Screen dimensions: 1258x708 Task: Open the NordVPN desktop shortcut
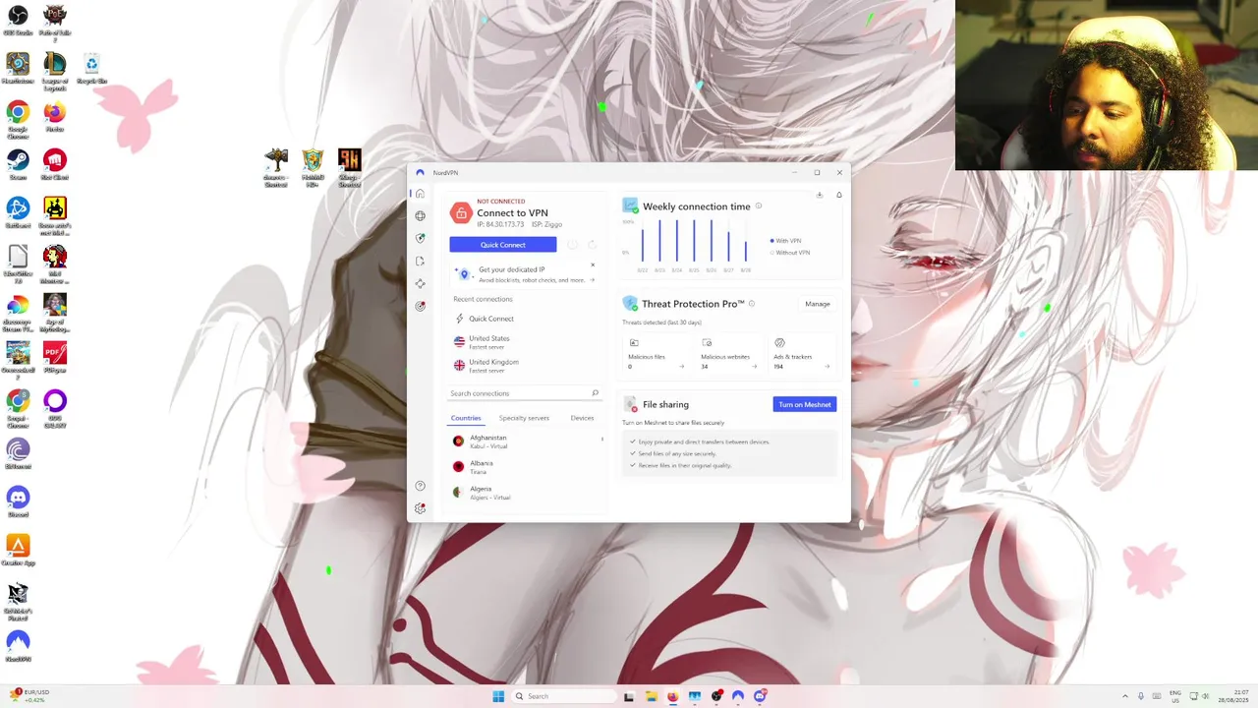18,646
